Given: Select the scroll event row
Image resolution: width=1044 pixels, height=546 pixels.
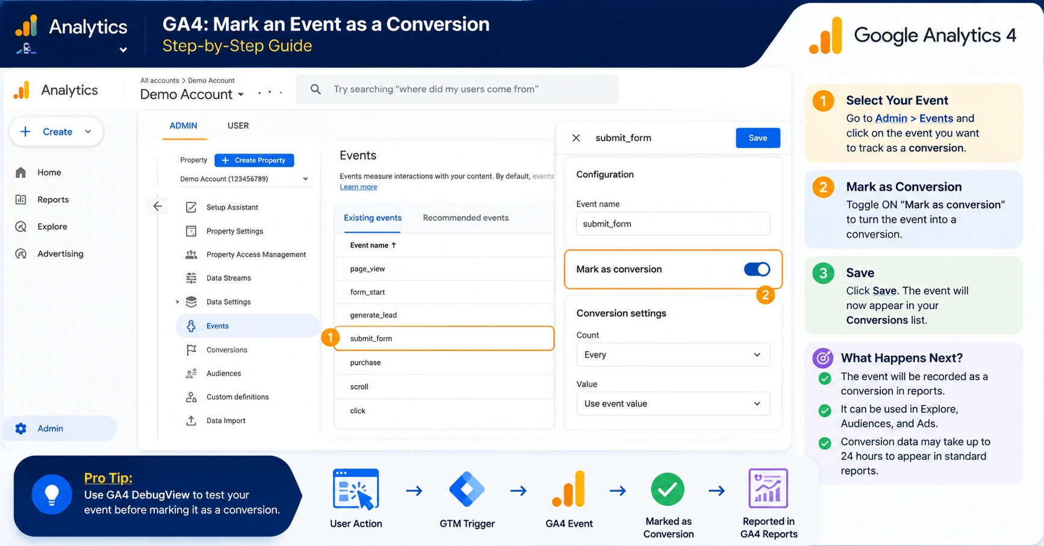Looking at the screenshot, I should tap(444, 386).
